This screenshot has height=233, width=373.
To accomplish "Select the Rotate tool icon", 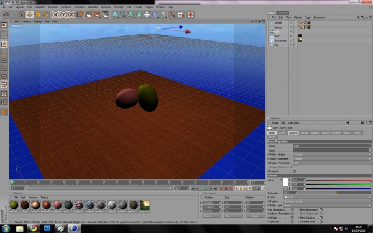I will point(45,14).
